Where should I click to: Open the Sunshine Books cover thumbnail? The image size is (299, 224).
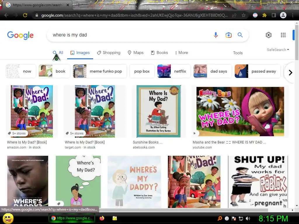tap(159, 111)
